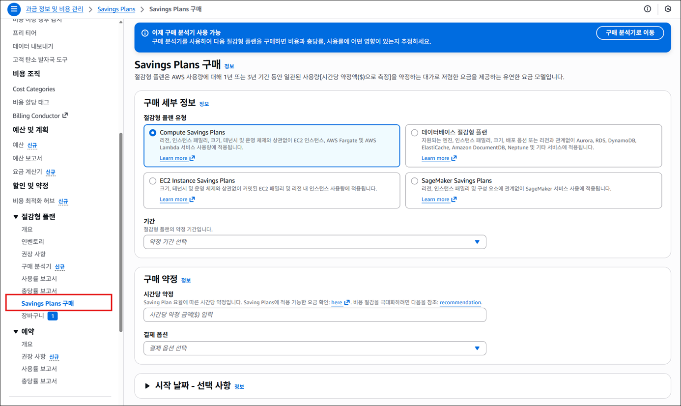Screen dimensions: 681x406
Task: Open 구매 분석기 in the sidebar
Action: [x=36, y=266]
